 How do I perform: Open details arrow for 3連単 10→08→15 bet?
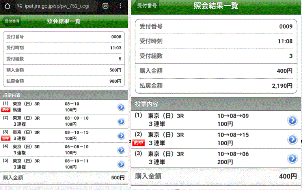(x=293, y=139)
